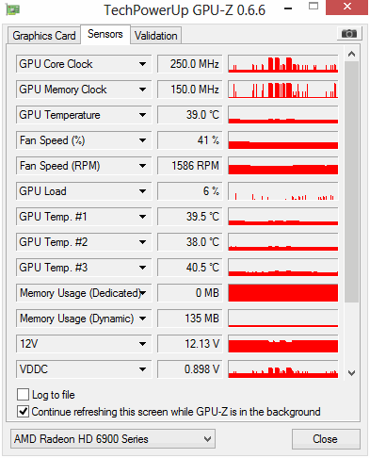This screenshot has height=458, width=370.
Task: Uncheck Continue refreshing in background option
Action: (x=24, y=411)
